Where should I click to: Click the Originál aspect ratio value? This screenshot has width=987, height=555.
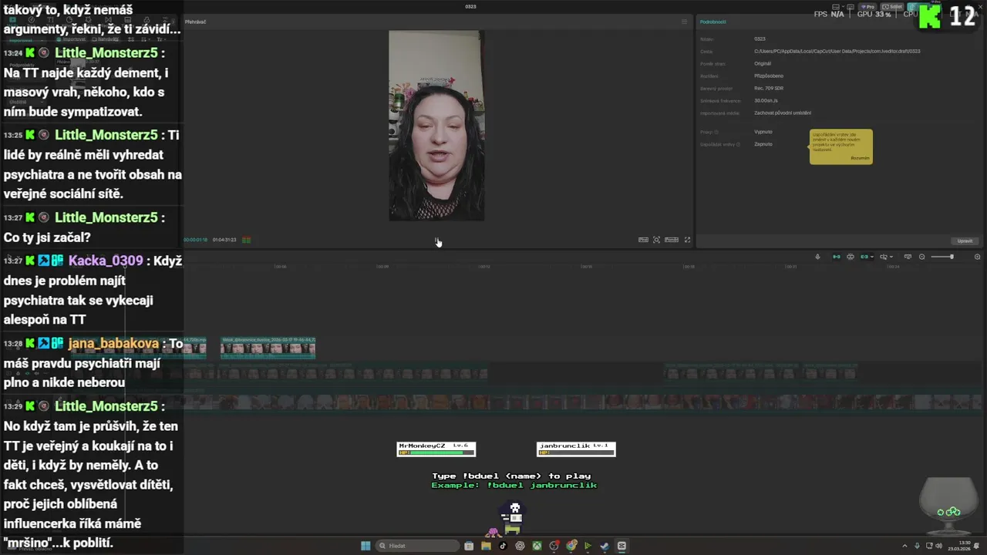click(x=763, y=63)
